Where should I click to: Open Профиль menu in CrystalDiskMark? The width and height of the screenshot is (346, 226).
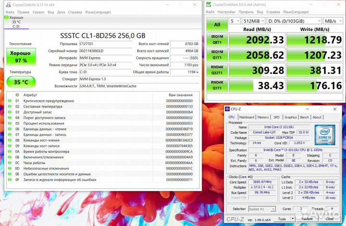click(246, 12)
